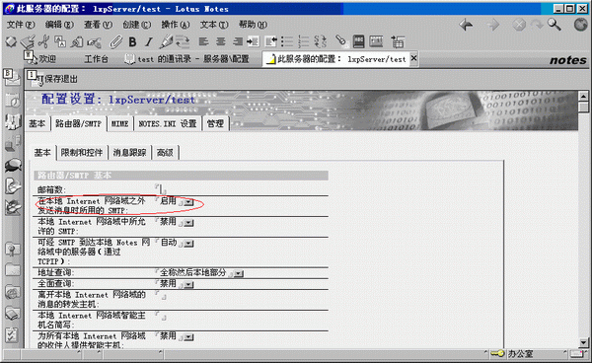Toggle italic text formatting
The width and height of the screenshot is (592, 363).
coord(149,41)
